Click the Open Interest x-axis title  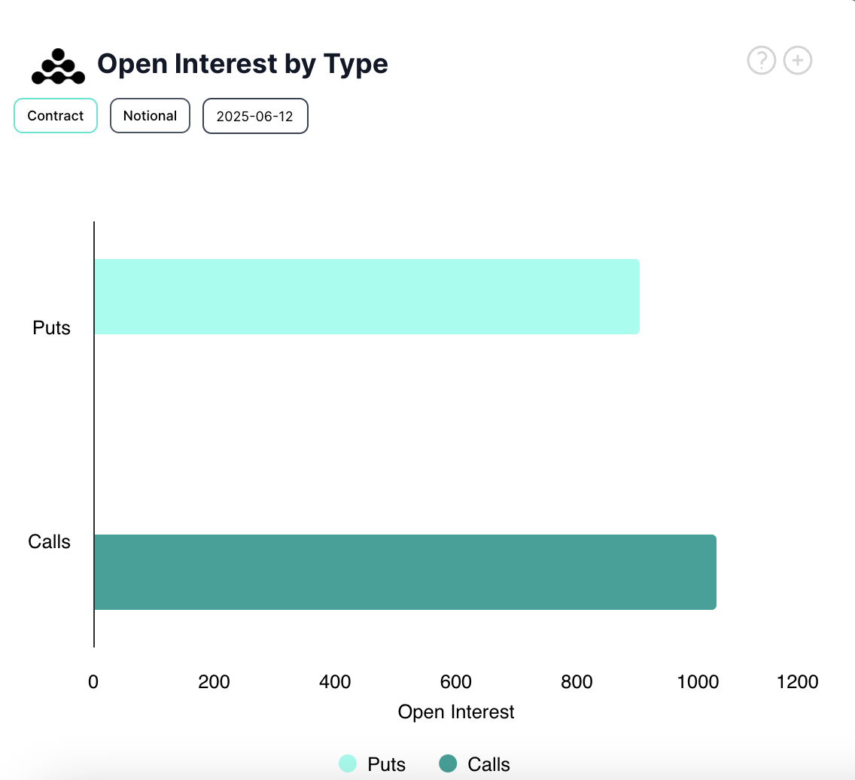[455, 711]
